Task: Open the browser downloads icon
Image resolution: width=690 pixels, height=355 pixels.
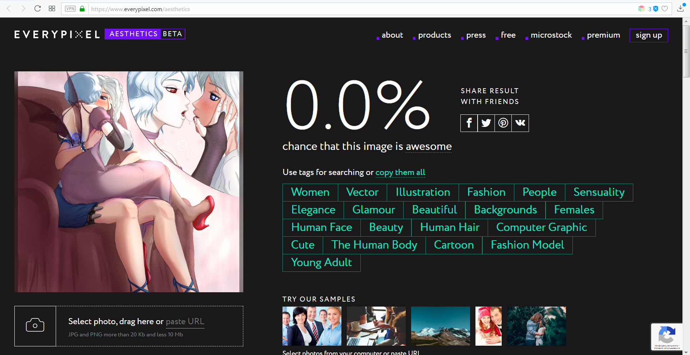Action: click(680, 8)
